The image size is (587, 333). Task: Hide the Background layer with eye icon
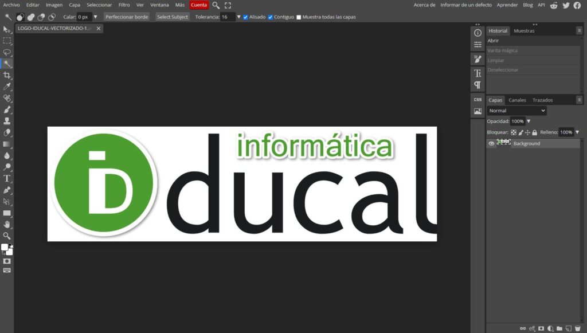click(491, 143)
